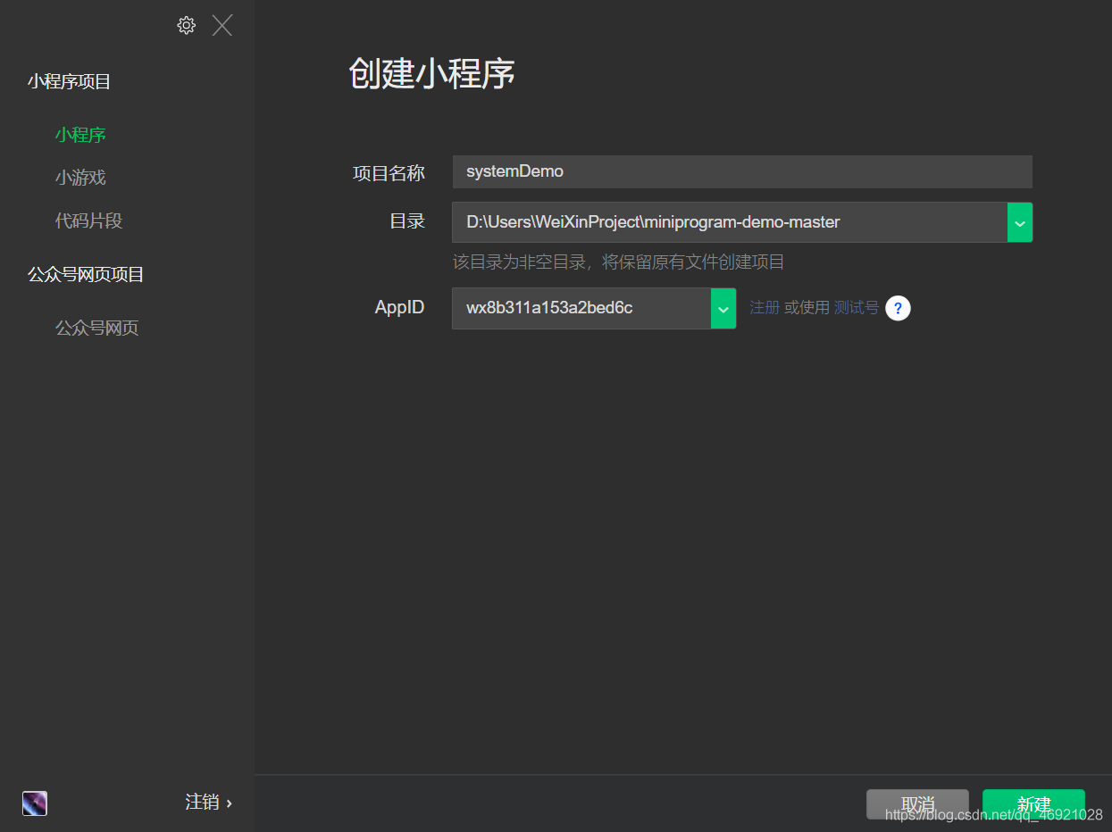The height and width of the screenshot is (832, 1112).
Task: Click the 取消 button
Action: (917, 804)
